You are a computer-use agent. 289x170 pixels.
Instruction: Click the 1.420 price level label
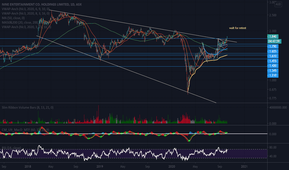pyautogui.click(x=273, y=66)
